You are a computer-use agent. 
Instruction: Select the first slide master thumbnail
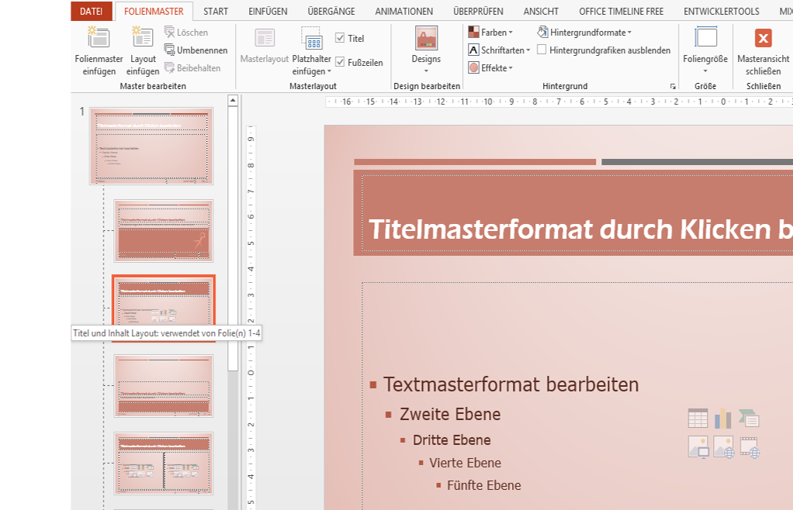151,146
